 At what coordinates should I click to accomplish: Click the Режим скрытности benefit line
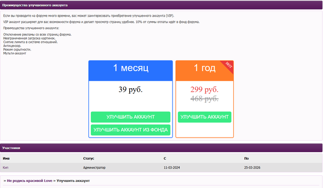pyautogui.click(x=17, y=49)
